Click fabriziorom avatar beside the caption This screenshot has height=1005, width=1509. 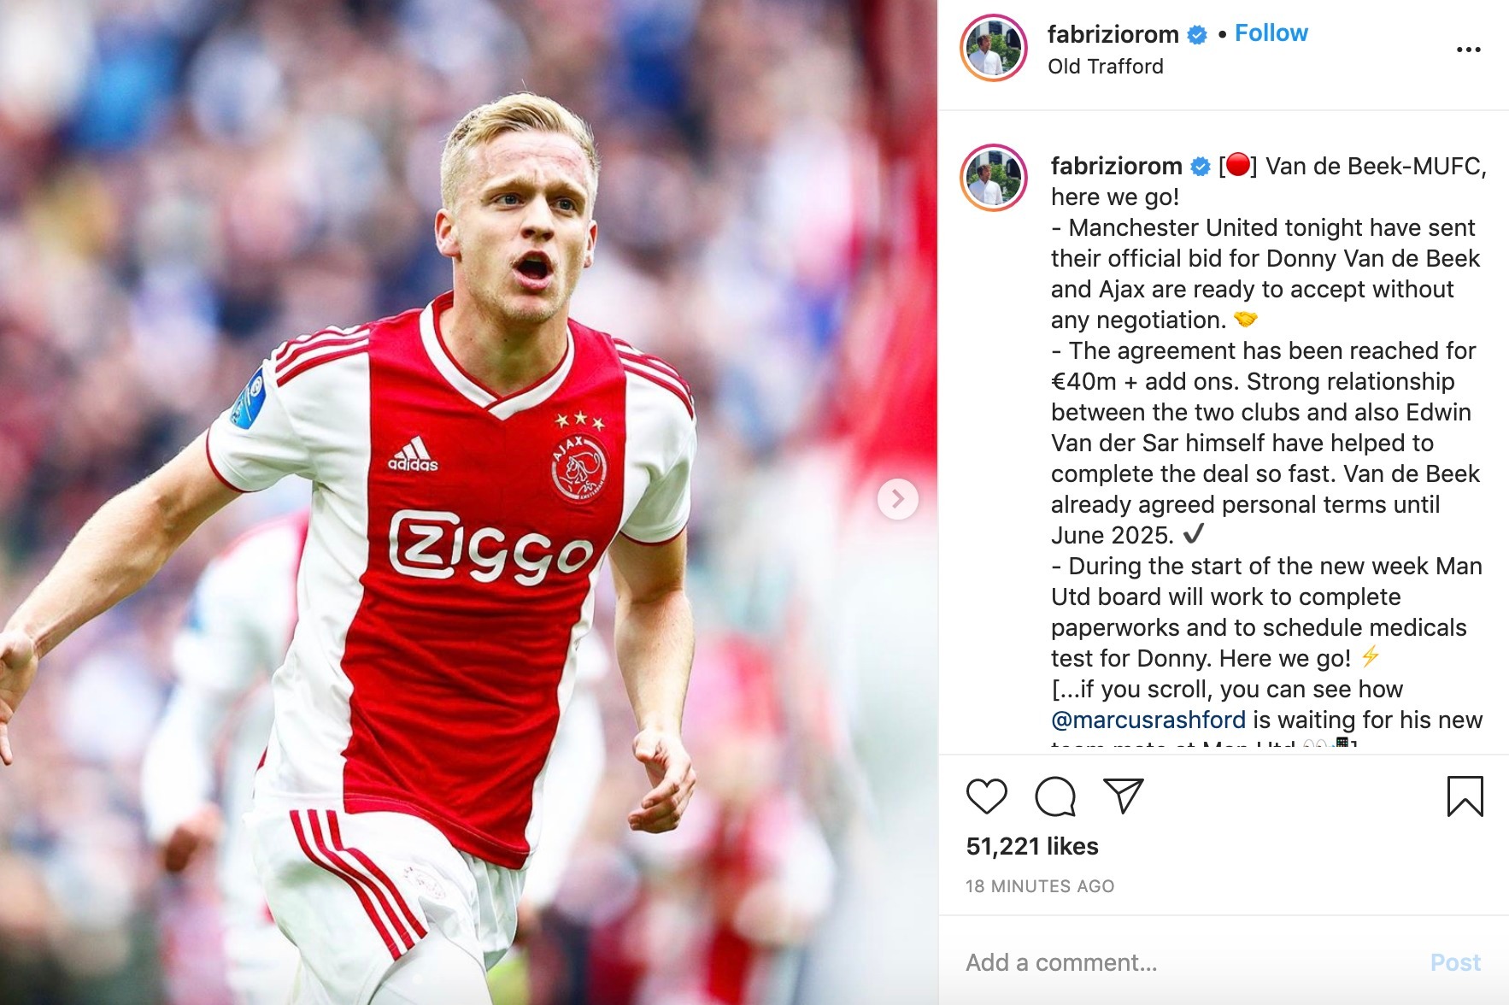994,178
